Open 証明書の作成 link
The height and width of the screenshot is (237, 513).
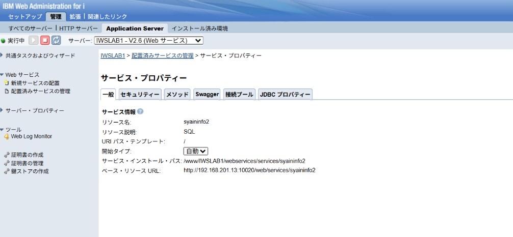click(x=27, y=155)
